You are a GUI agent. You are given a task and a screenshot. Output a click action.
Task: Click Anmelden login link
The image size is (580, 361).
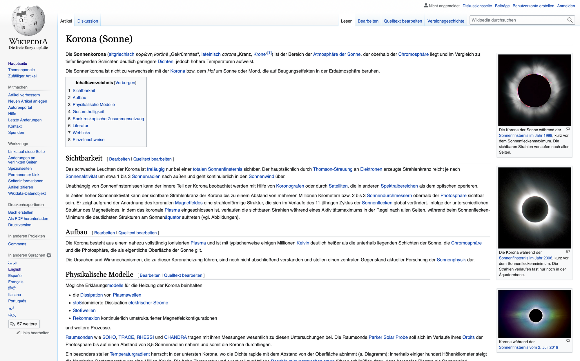(x=566, y=6)
